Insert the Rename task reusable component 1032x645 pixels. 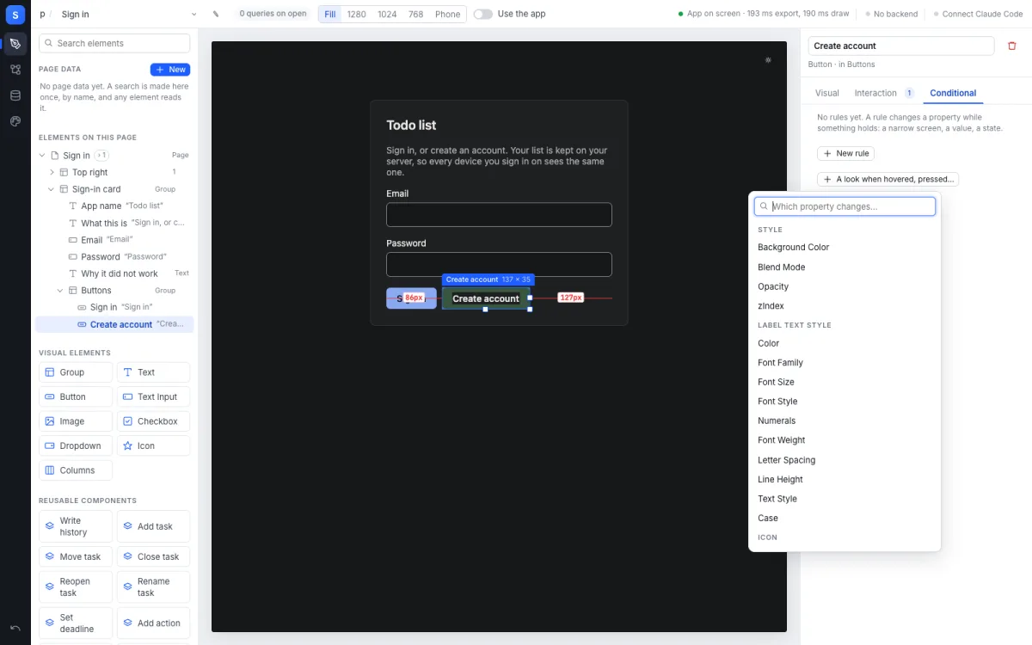(153, 587)
